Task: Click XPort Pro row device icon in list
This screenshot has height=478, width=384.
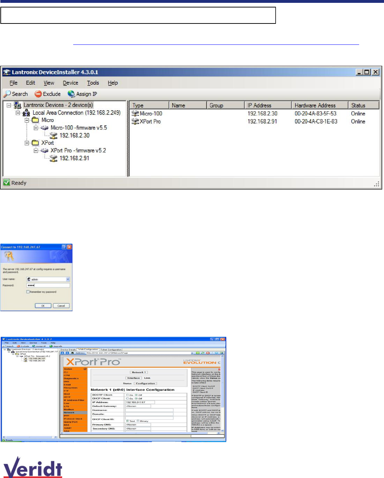Action: (x=135, y=121)
